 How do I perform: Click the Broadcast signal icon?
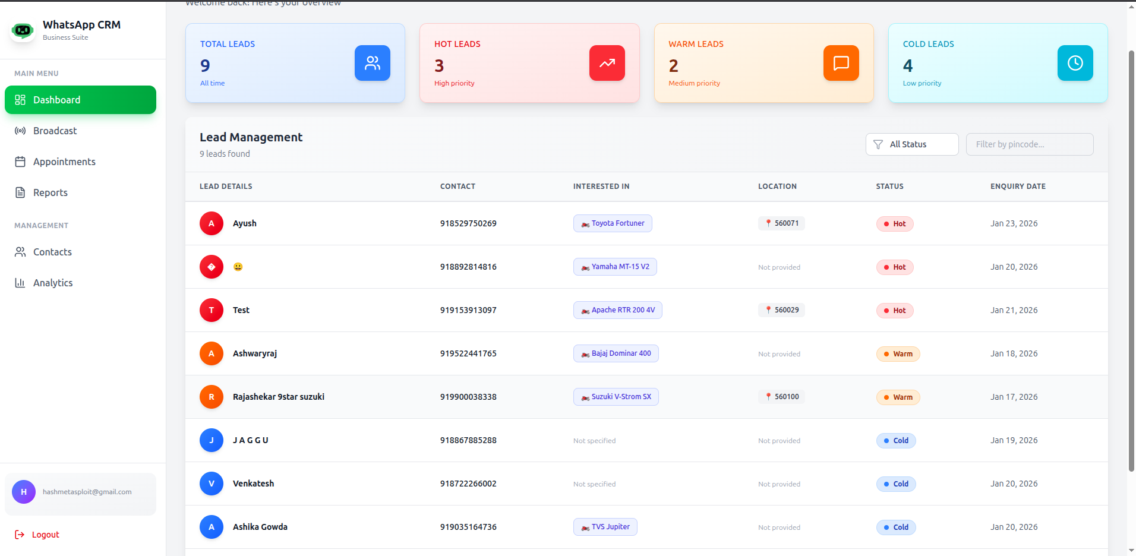click(x=20, y=131)
